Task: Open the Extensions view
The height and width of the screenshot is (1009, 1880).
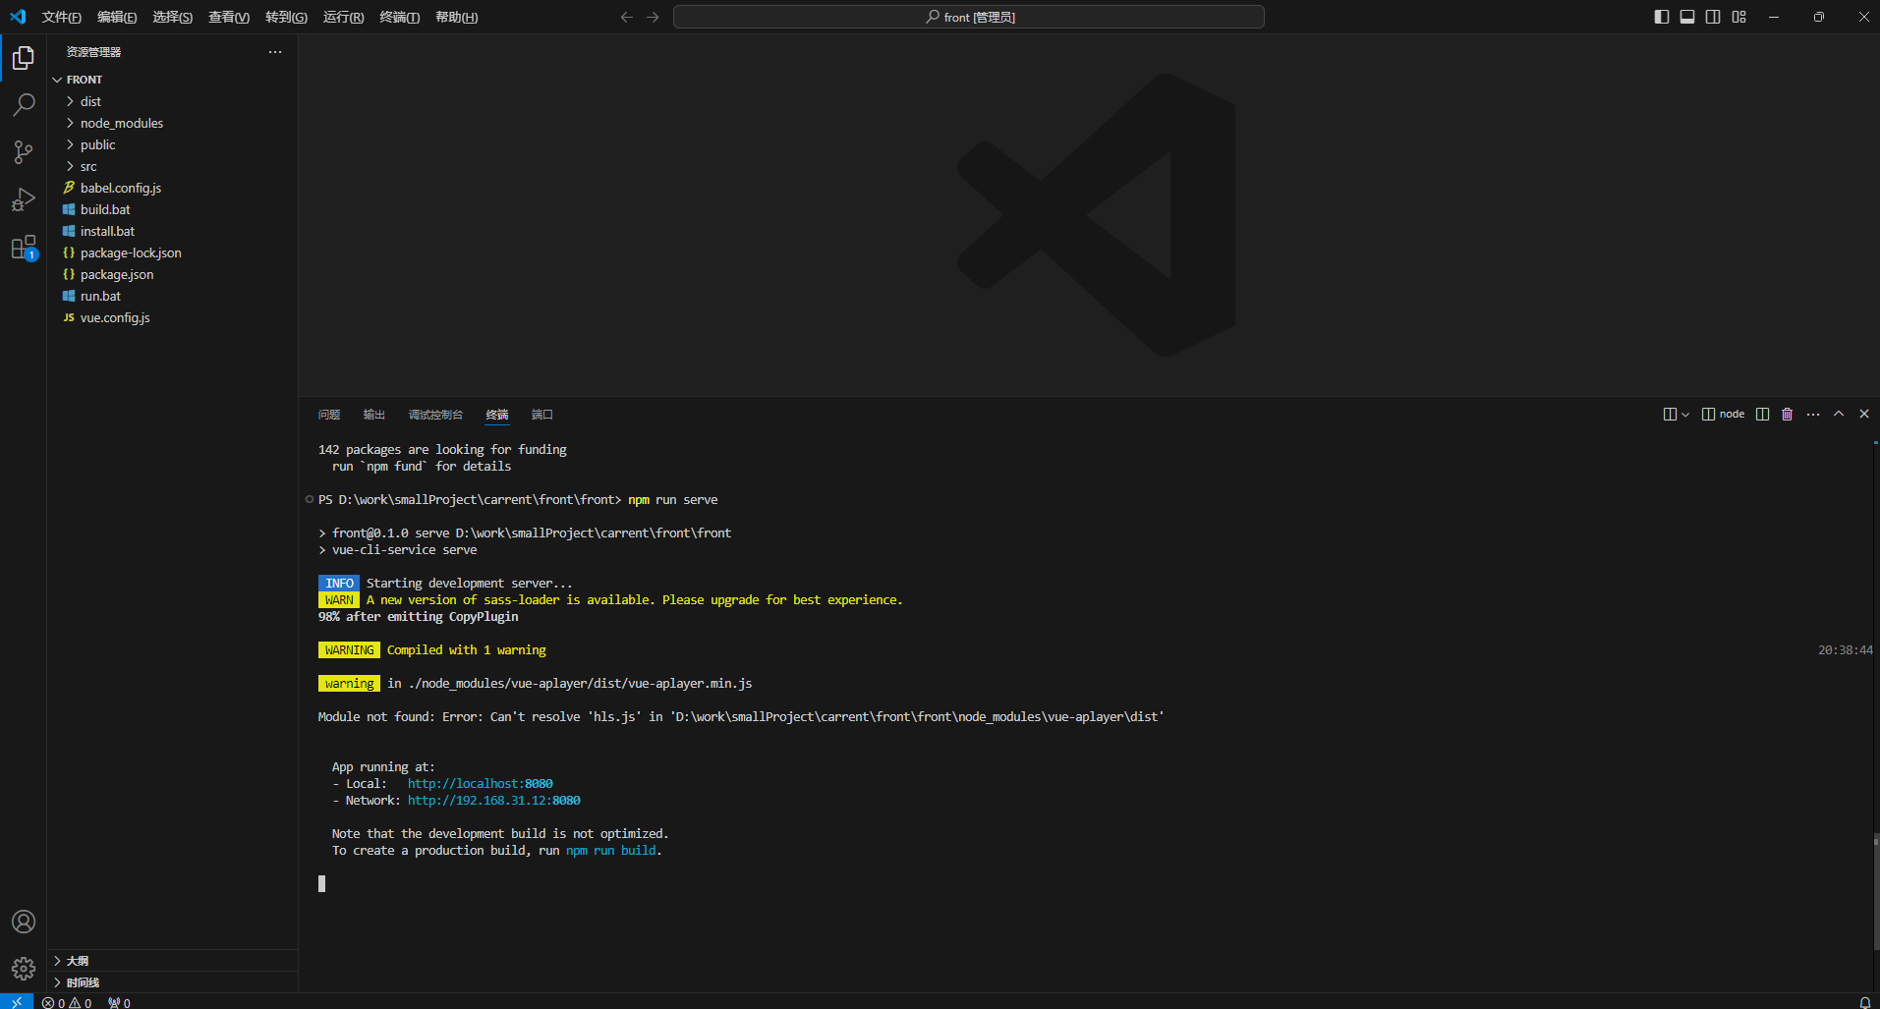Action: 24,248
